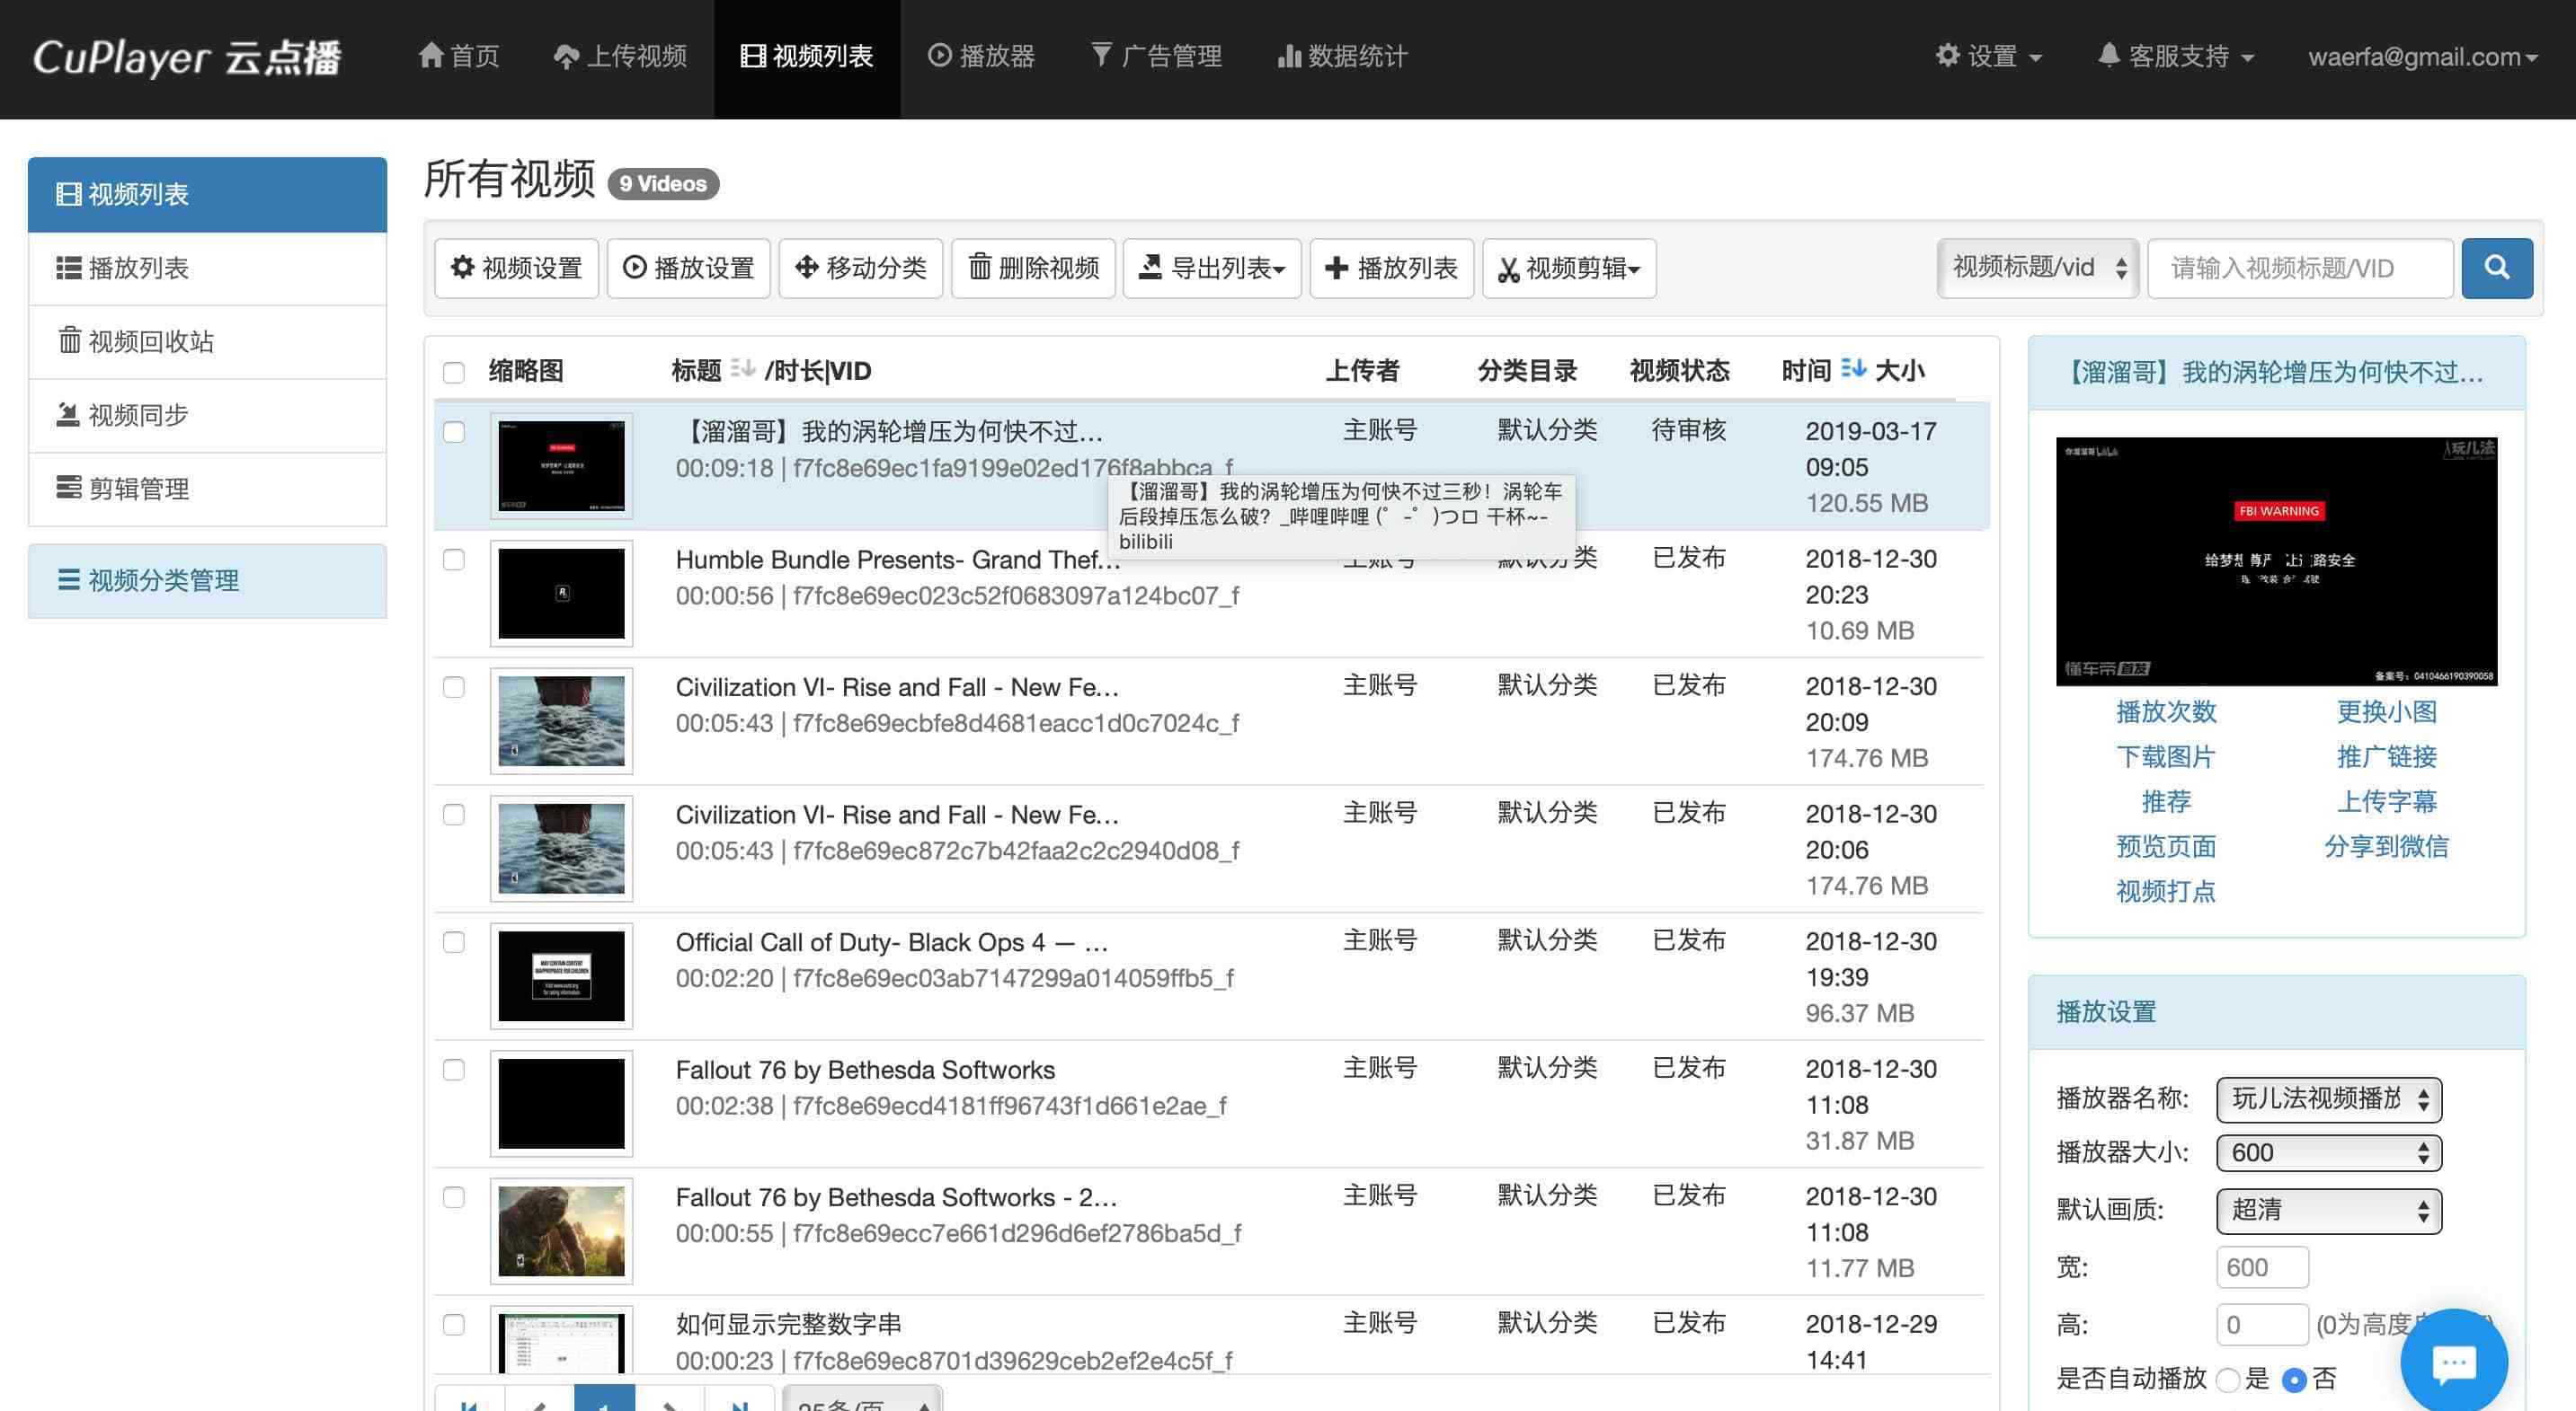Open 播放设置 toolbar button

tap(688, 268)
